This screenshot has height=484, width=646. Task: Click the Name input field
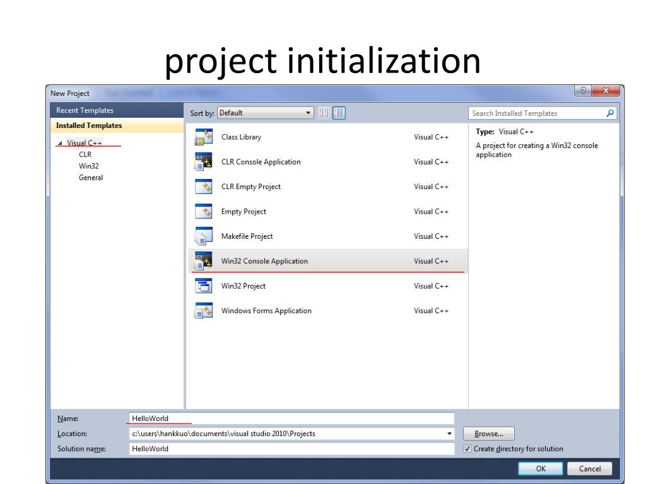291,418
